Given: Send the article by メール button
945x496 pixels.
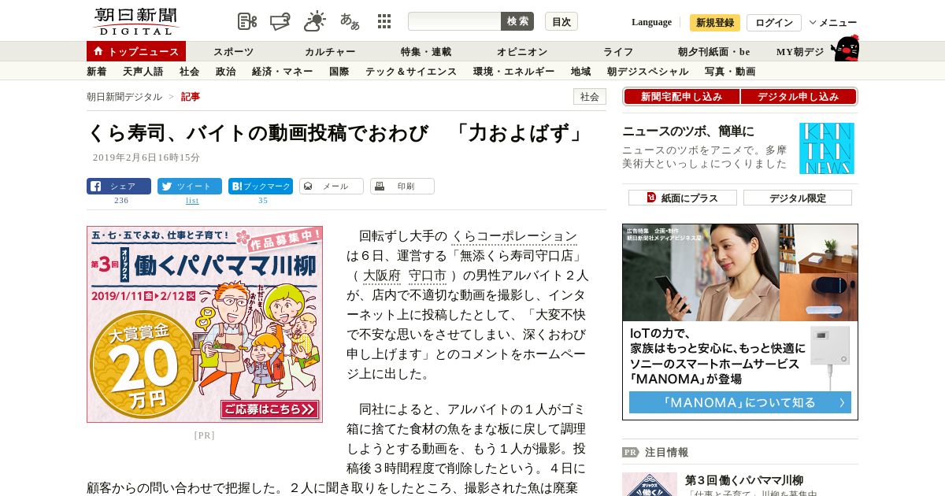Looking at the screenshot, I should (x=332, y=187).
